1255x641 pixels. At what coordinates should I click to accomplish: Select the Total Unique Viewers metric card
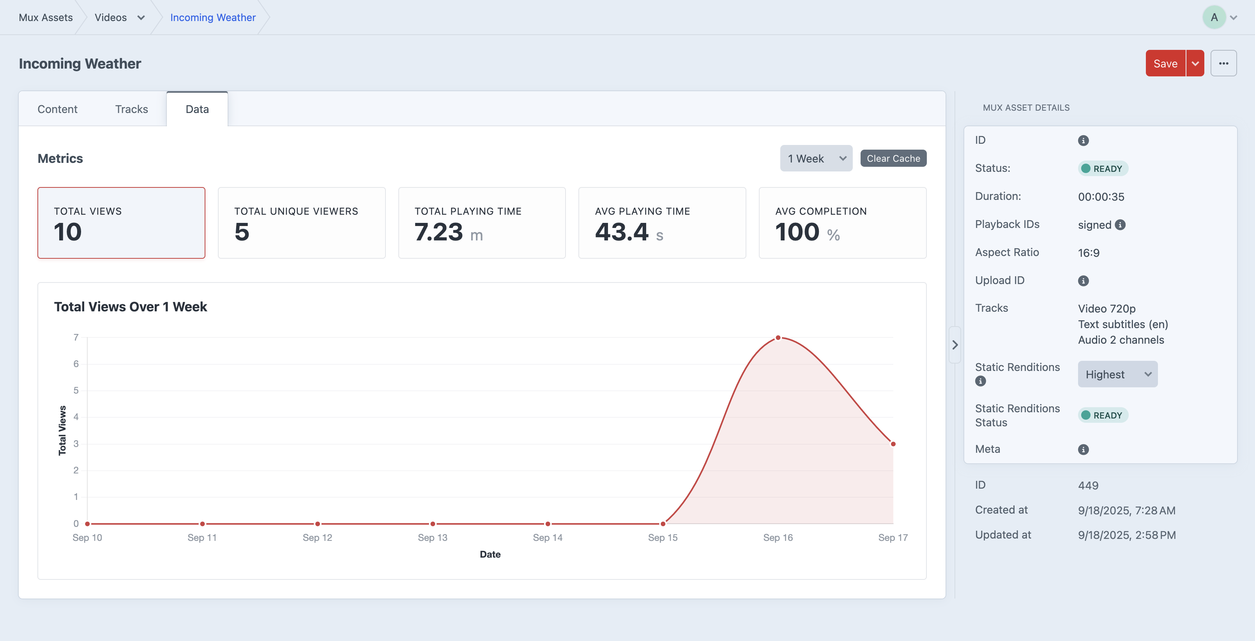point(302,222)
